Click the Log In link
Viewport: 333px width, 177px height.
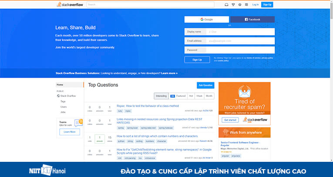[x=256, y=5]
